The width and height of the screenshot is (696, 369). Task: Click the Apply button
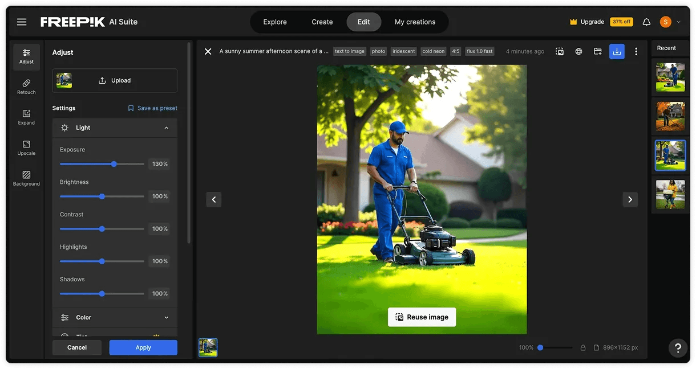point(143,347)
